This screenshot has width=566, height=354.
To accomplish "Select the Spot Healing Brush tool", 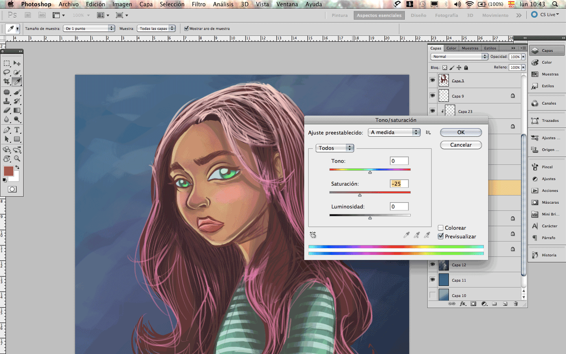I will (x=7, y=92).
